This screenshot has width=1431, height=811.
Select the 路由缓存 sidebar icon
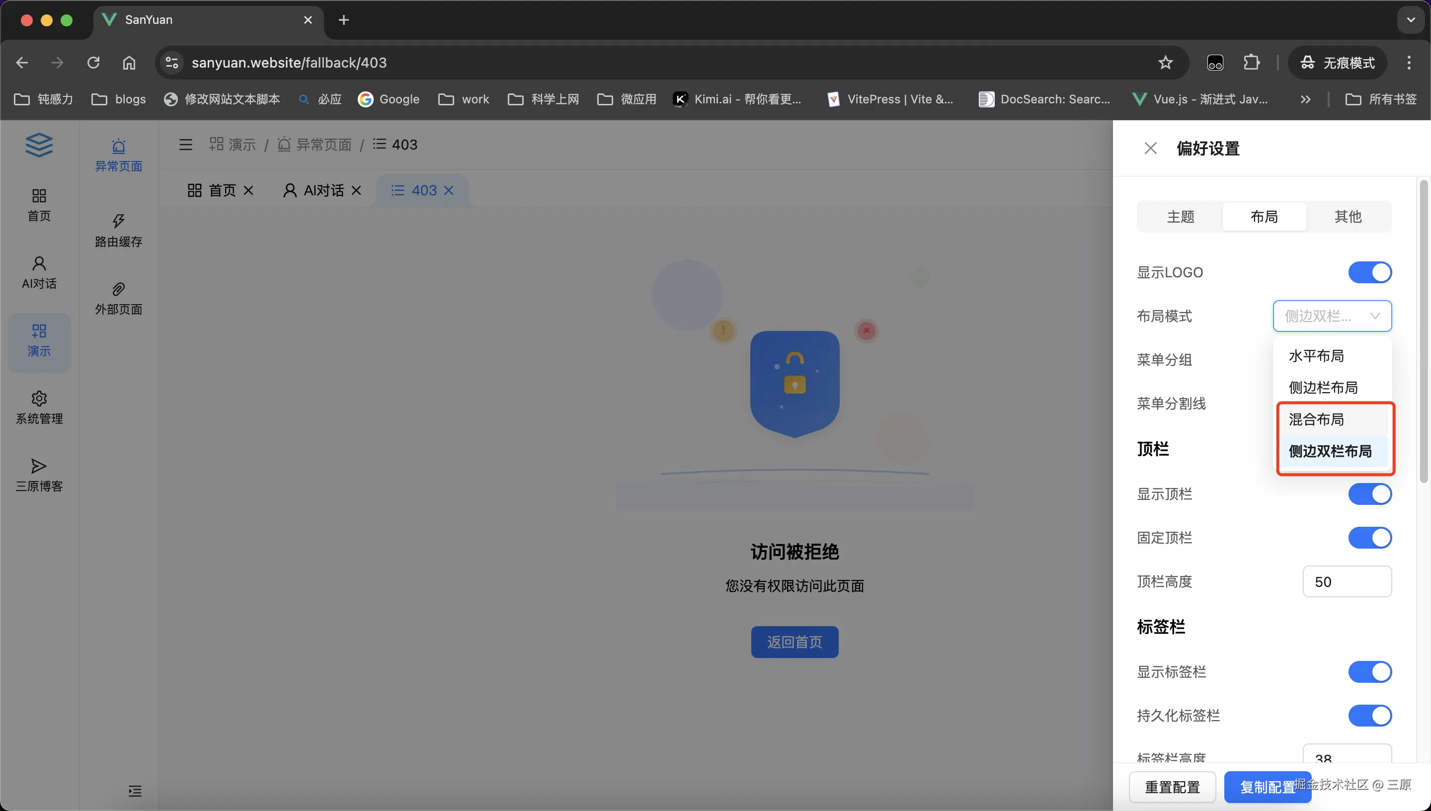[x=118, y=230]
